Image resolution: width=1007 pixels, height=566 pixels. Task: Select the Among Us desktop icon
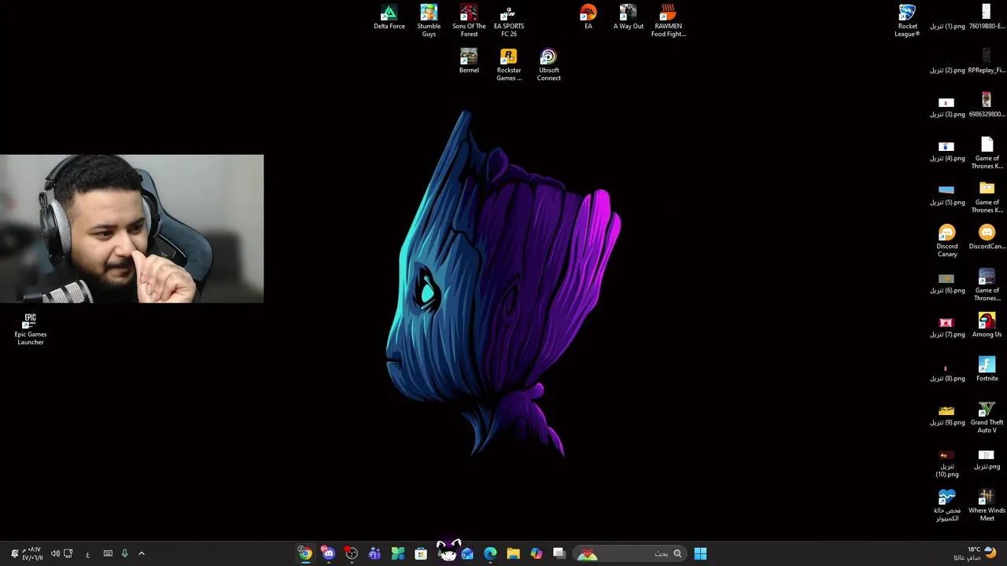(987, 325)
